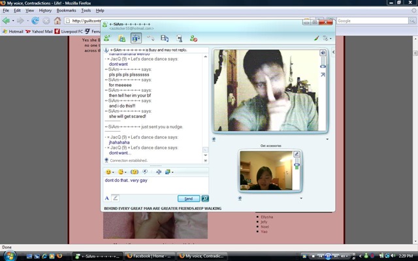Screen dimensions: 418x261
Task: Open the options dropdown below your webcam preview
Action: (x=301, y=198)
